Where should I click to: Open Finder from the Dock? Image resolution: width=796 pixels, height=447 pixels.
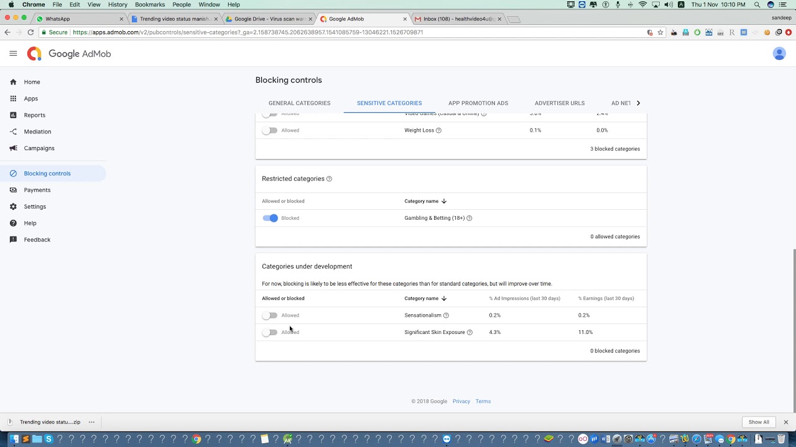[14, 439]
